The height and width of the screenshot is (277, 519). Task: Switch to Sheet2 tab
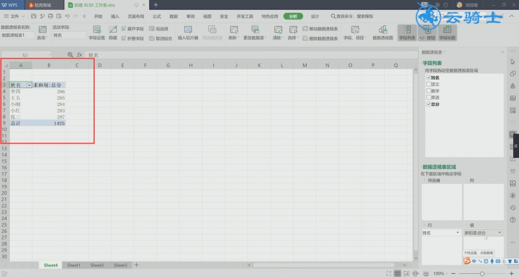tap(97, 265)
